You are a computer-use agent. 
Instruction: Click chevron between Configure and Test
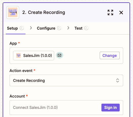pyautogui.click(x=68, y=28)
